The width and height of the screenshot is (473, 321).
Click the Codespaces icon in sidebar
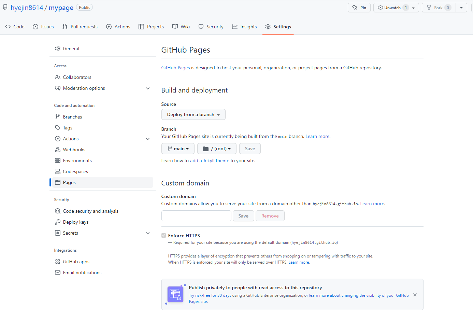58,171
